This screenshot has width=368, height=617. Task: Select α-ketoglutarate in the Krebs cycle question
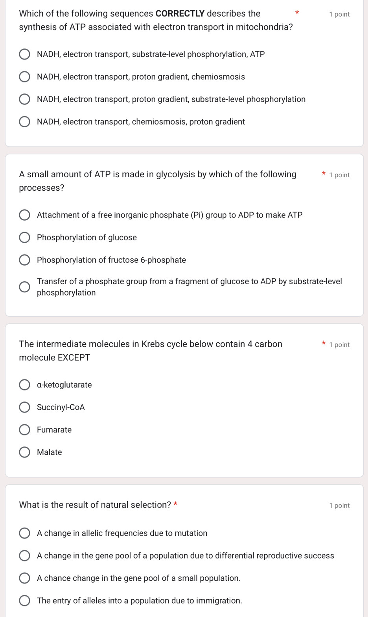[24, 384]
